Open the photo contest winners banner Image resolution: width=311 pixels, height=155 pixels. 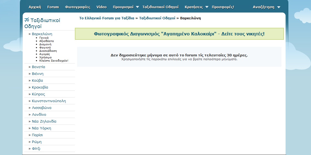point(179,34)
